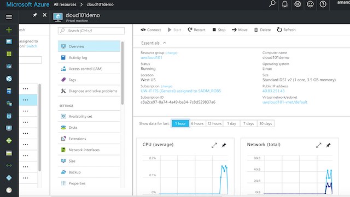This screenshot has width=350, height=197.
Task: Open the help question mark icon
Action: (323, 4)
